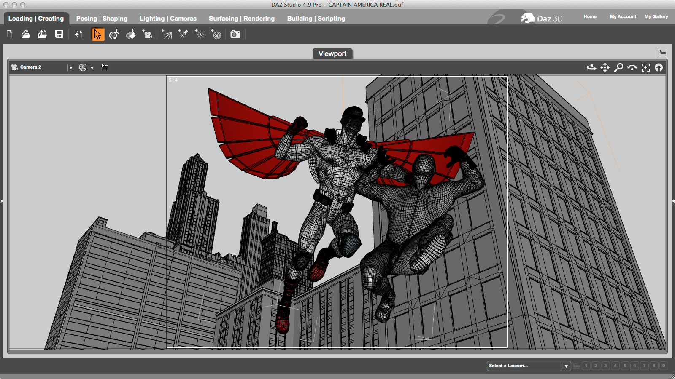This screenshot has width=675, height=379.
Task: Save the scene with floppy disk icon
Action: [59, 34]
